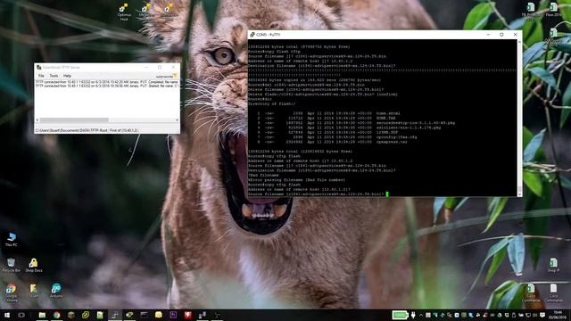Open Task View on the taskbar
This screenshot has height=321, width=571.
point(21,315)
